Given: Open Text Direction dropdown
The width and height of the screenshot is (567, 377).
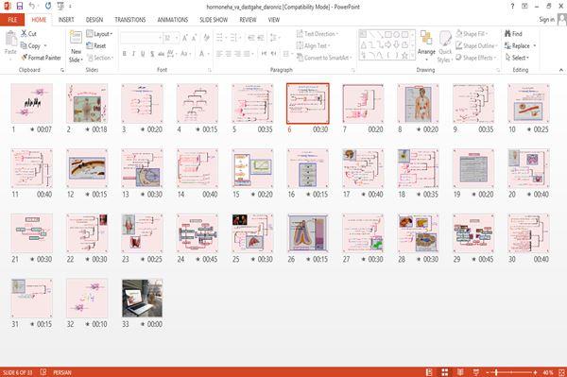Looking at the screenshot, I should click(x=318, y=34).
